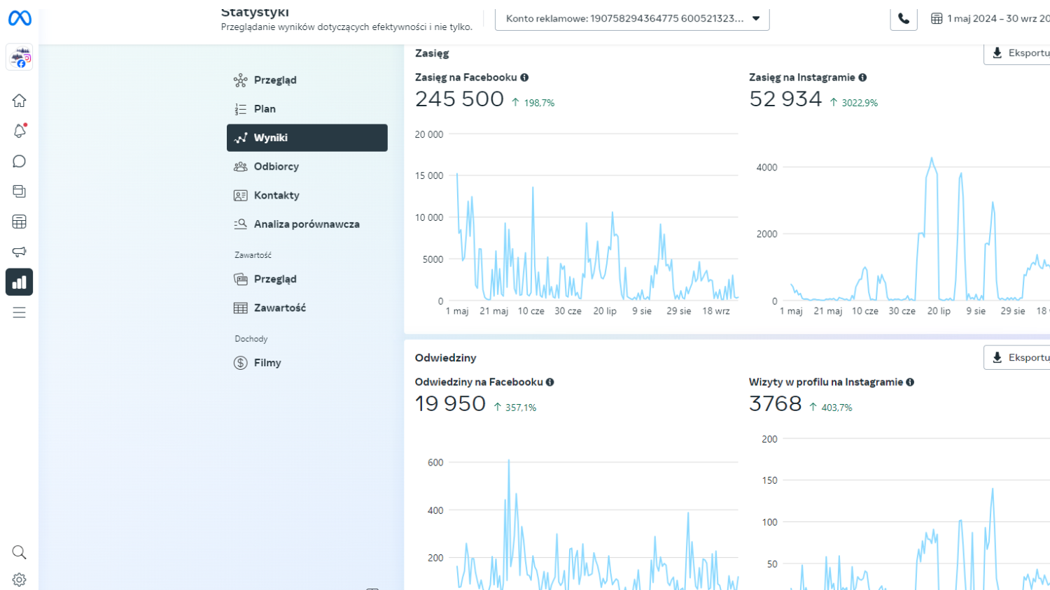Image resolution: width=1050 pixels, height=590 pixels.
Task: Show info for Wizyty w profilu na Instagramie
Action: click(x=910, y=382)
